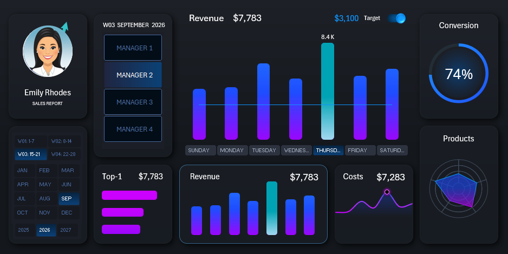The height and width of the screenshot is (254, 508).
Task: Click the tall Thursday 8.4 K bar
Action: point(328,91)
